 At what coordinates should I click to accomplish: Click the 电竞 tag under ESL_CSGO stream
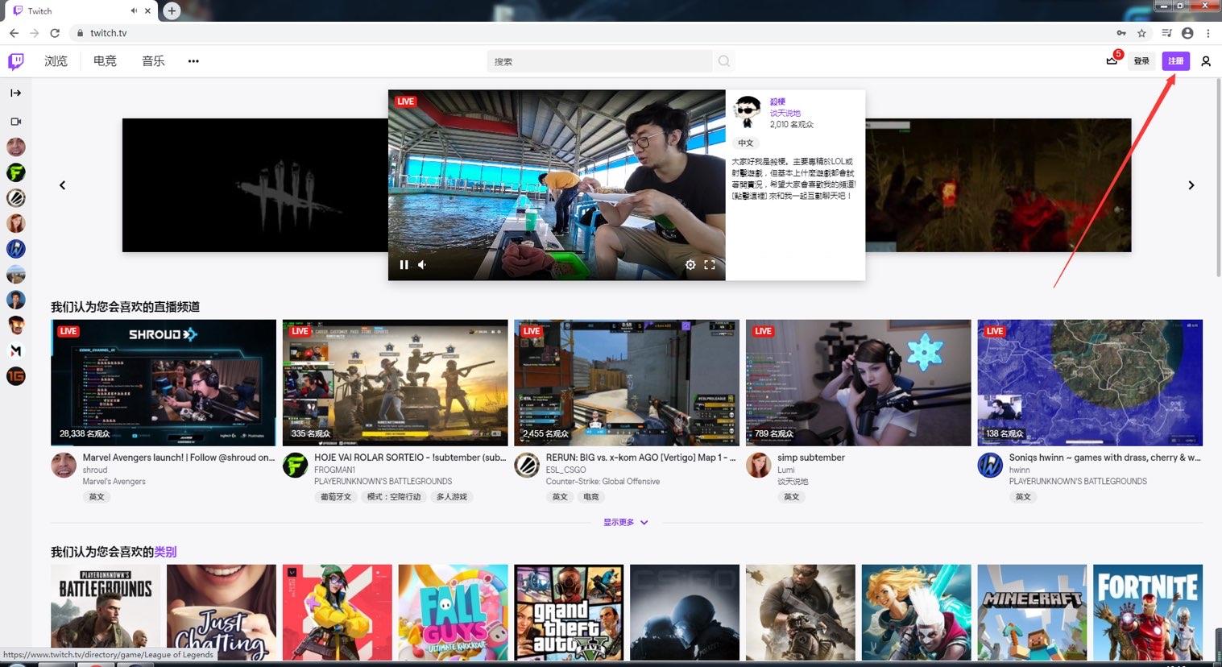(x=590, y=497)
